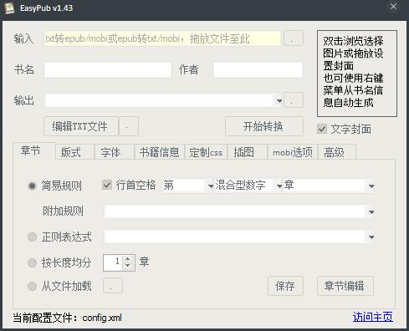
Task: Expand the 第 prefix dropdown
Action: pos(211,186)
